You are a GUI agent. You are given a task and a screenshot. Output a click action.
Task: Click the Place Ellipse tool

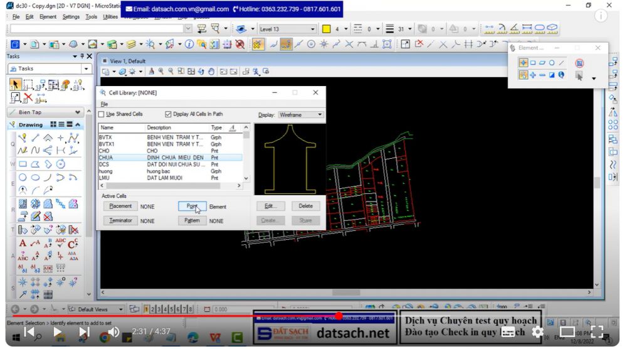click(x=36, y=177)
